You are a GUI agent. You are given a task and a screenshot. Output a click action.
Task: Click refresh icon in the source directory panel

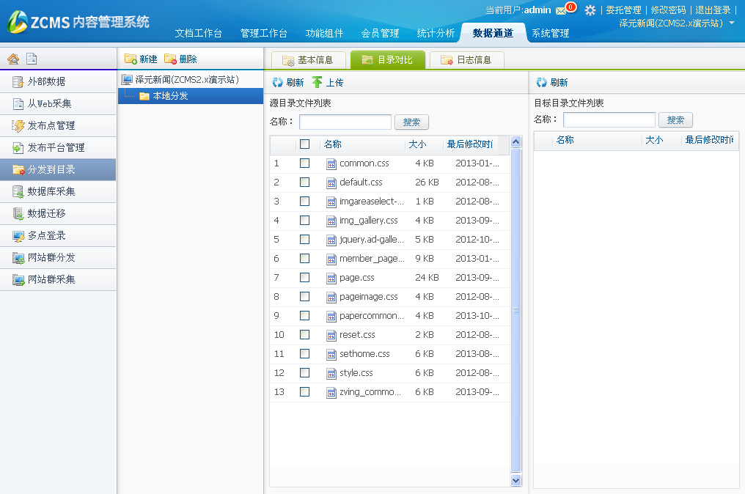(277, 82)
